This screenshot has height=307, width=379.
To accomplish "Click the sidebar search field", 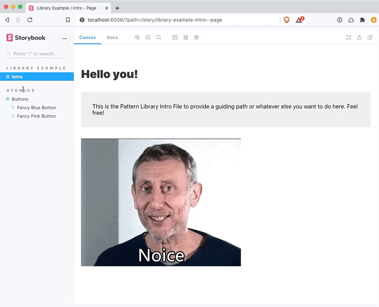I will (36, 54).
